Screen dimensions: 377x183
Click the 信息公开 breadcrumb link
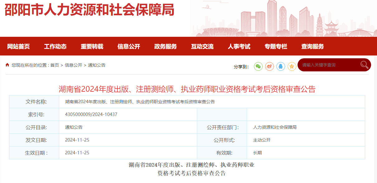click(74, 65)
